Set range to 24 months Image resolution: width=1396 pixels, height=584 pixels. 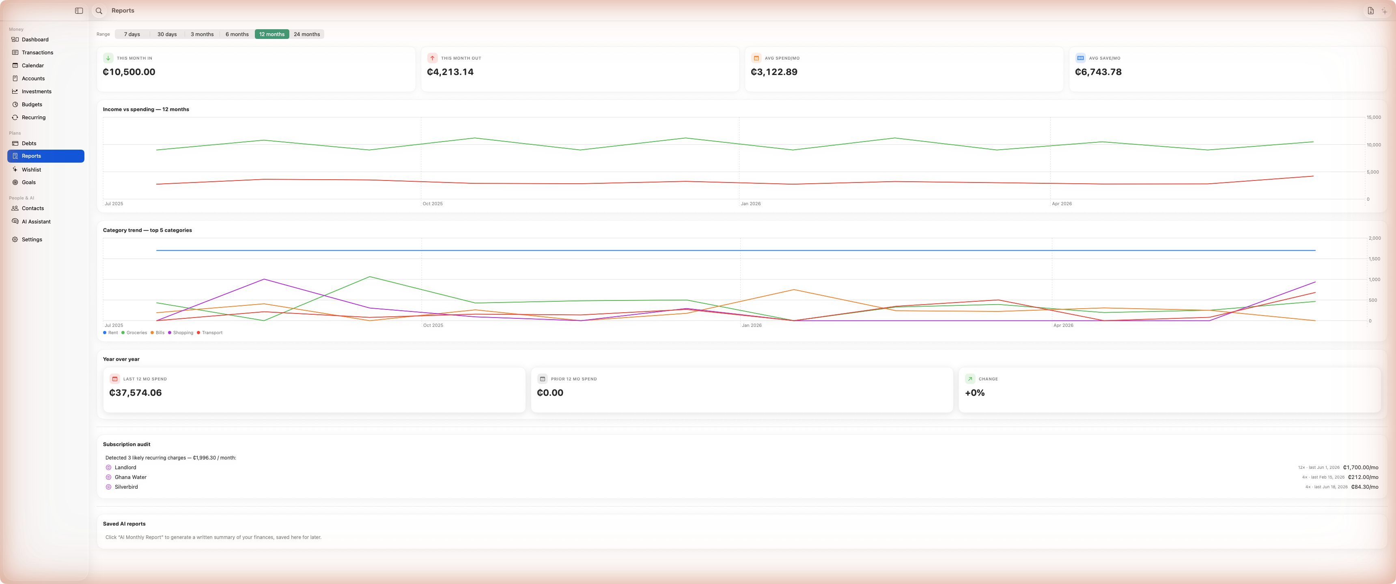point(307,34)
